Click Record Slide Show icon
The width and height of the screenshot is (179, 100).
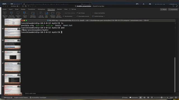pyautogui.click(x=58, y=13)
